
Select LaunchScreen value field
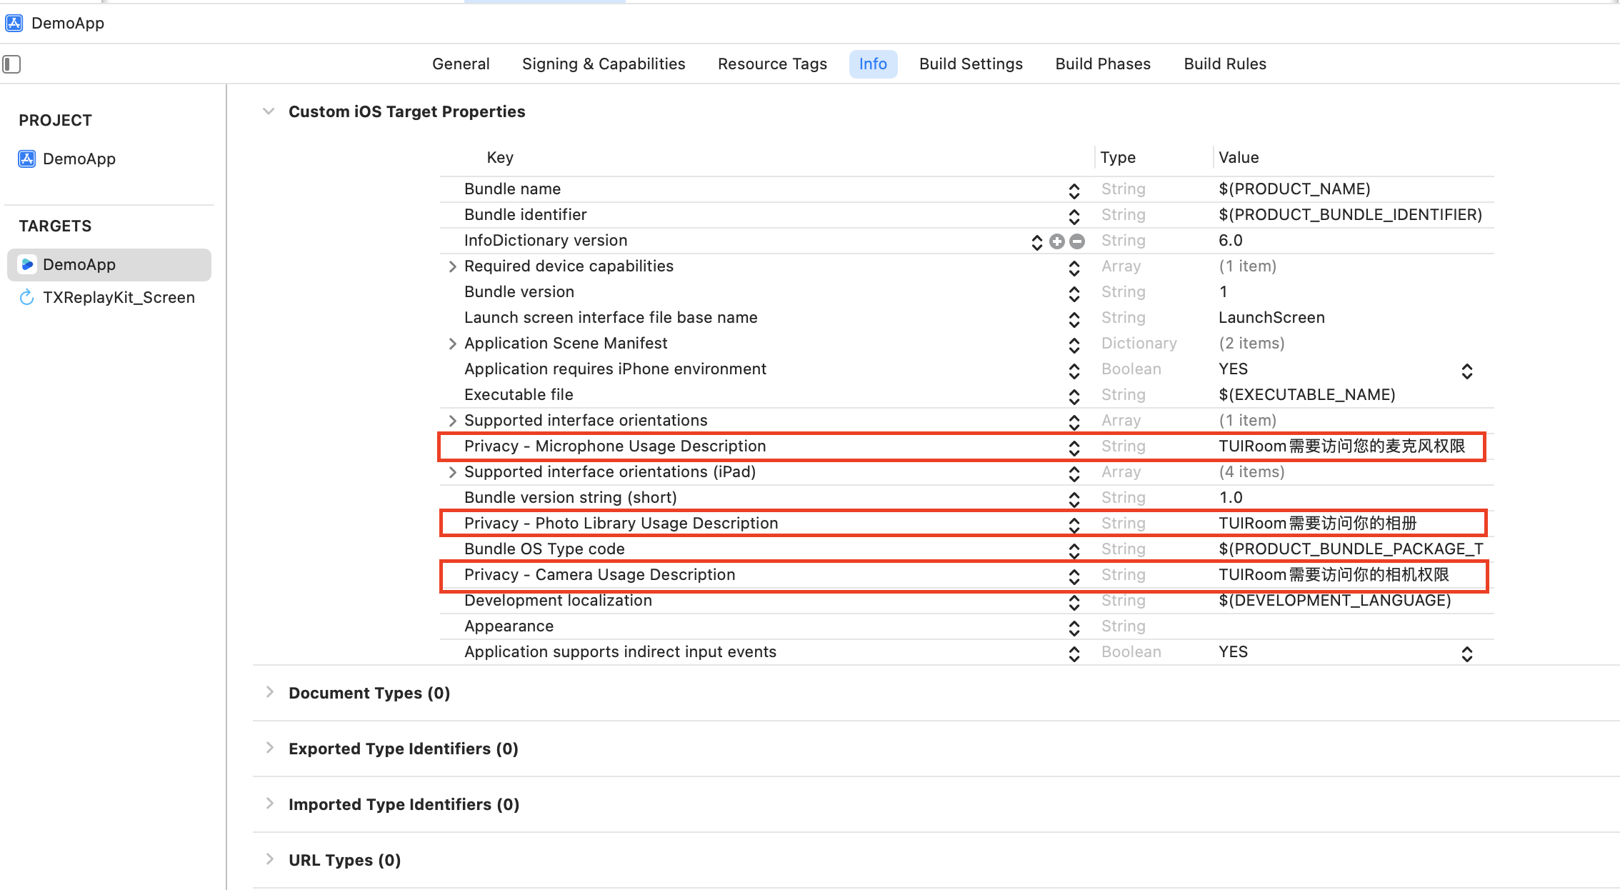[x=1271, y=317]
